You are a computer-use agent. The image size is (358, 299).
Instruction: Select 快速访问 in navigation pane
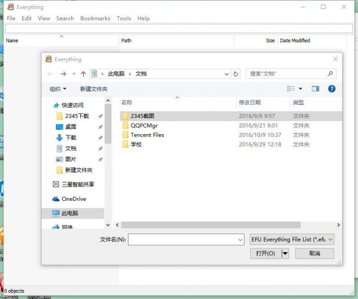(68, 105)
